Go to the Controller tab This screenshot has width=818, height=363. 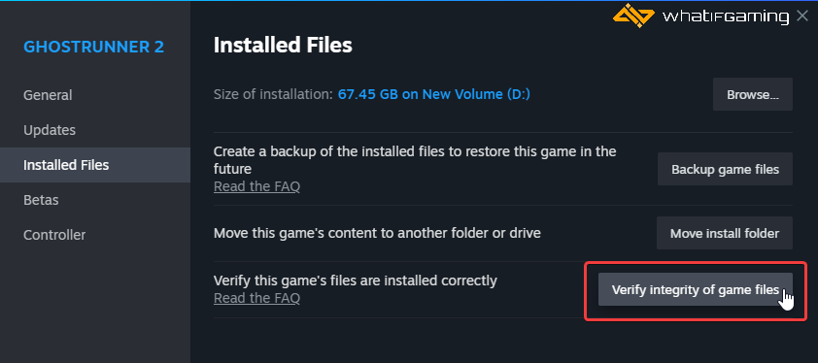coord(54,235)
